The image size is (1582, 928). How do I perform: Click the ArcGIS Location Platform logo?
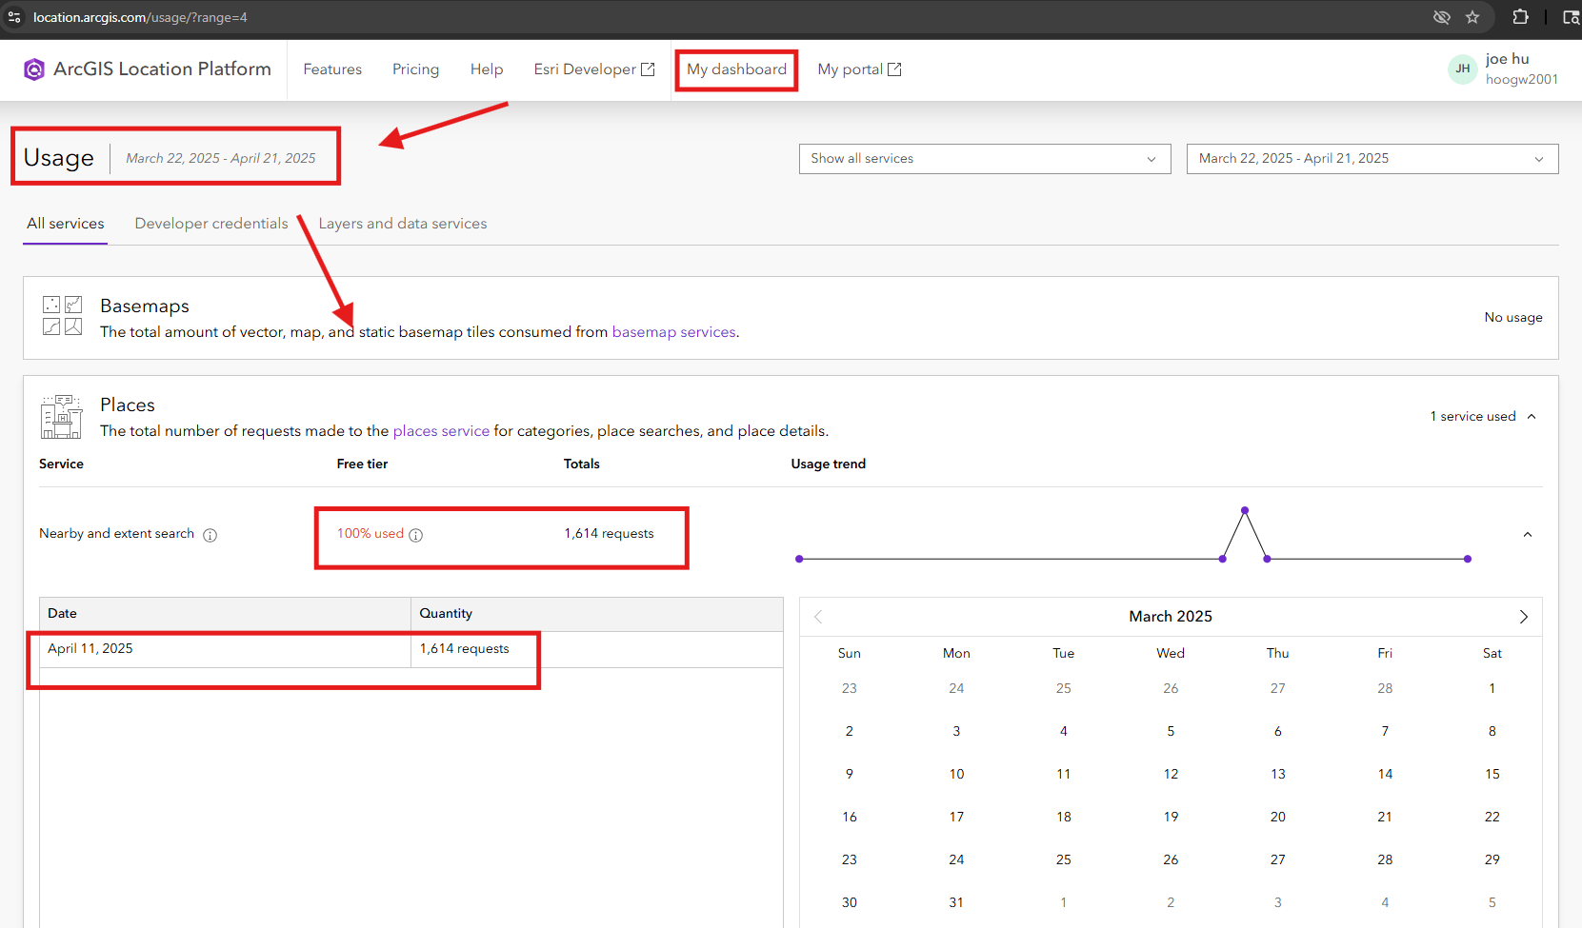pos(148,69)
